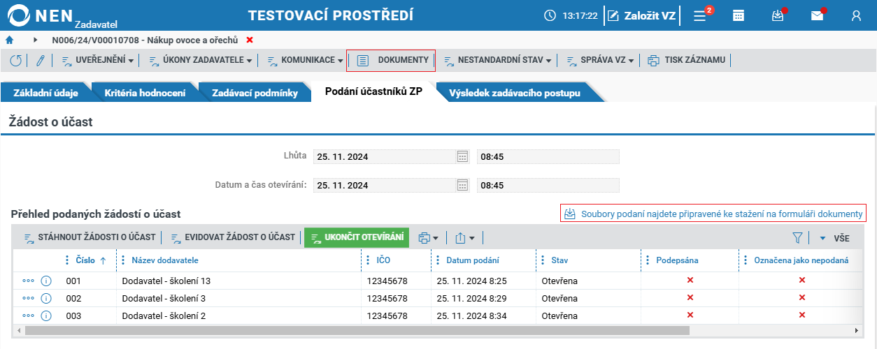This screenshot has height=349, width=877.
Task: Open the user profile icon
Action: click(x=856, y=15)
